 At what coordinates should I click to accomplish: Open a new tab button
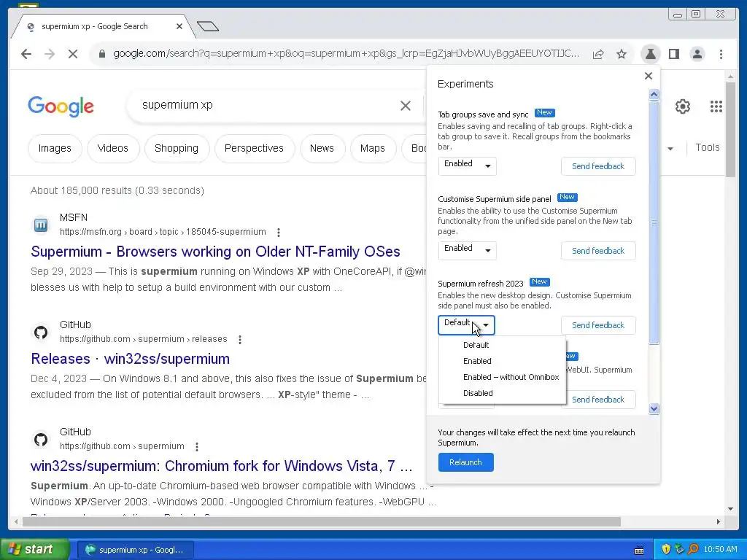[208, 26]
